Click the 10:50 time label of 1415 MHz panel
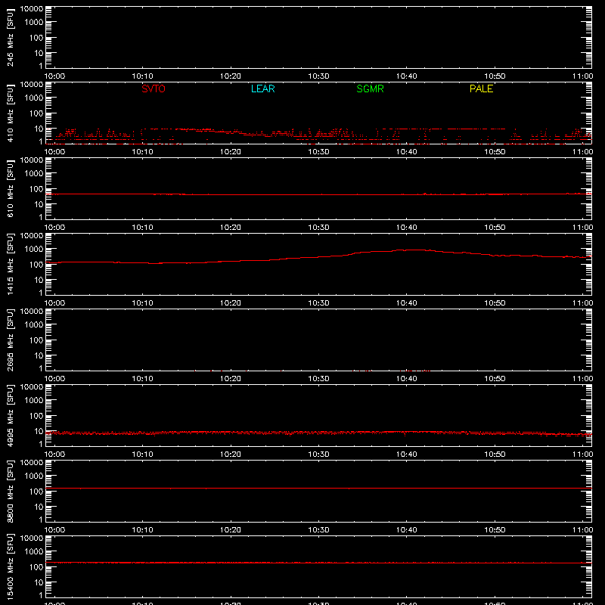This screenshot has height=605, width=605. pyautogui.click(x=495, y=303)
